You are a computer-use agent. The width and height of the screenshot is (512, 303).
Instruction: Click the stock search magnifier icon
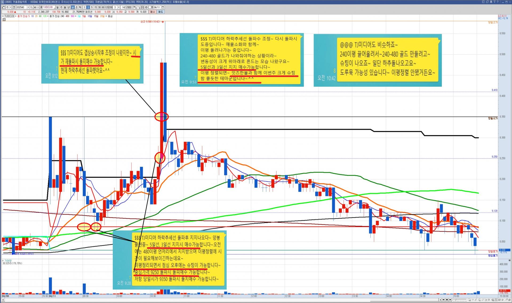point(31,7)
